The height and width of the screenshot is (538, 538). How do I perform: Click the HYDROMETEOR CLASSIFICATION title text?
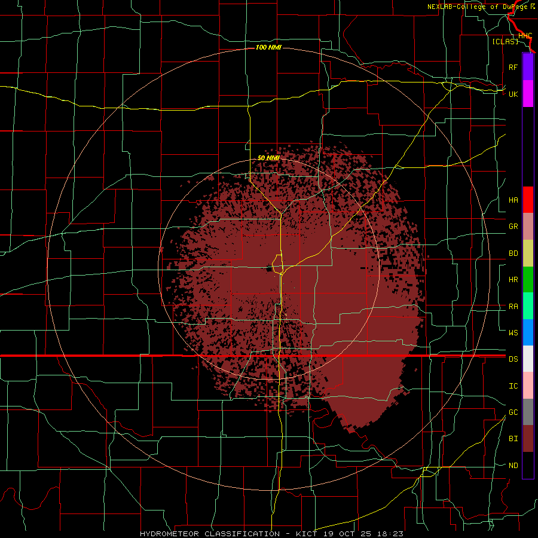210,534
